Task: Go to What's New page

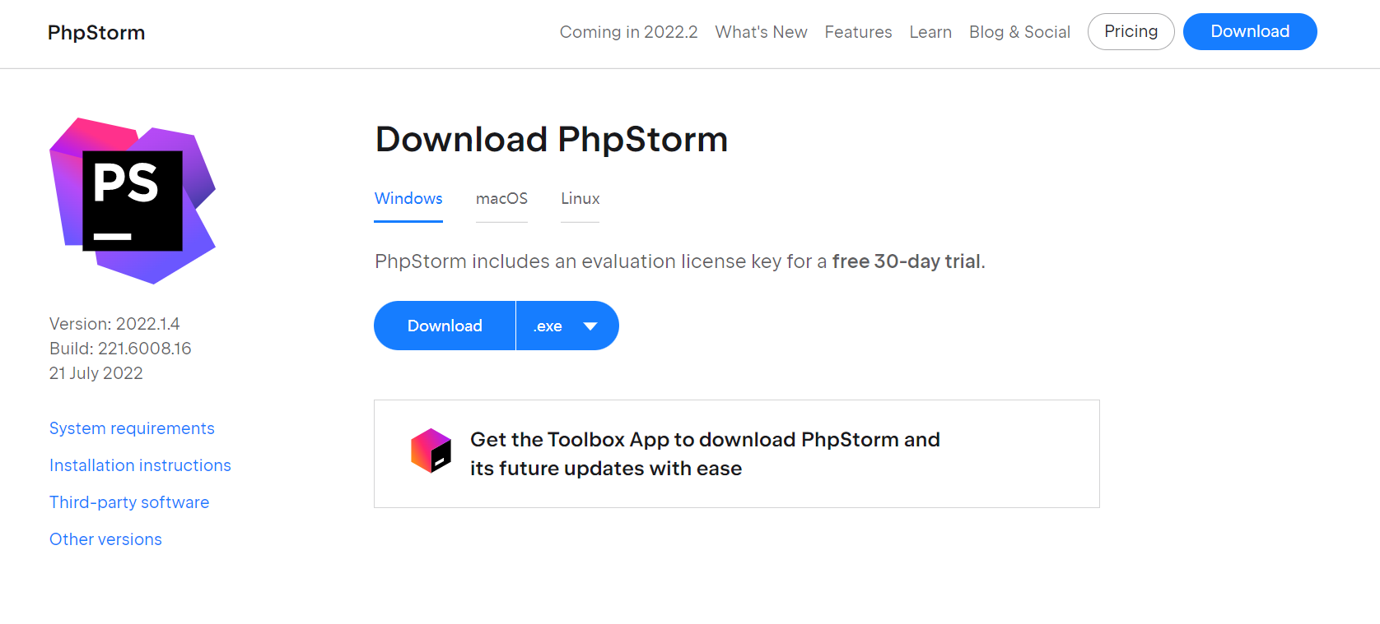Action: 761,32
